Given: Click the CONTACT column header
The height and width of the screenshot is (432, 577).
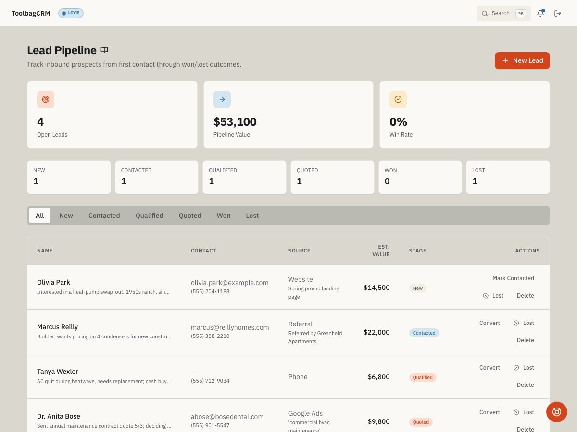Looking at the screenshot, I should pos(203,251).
